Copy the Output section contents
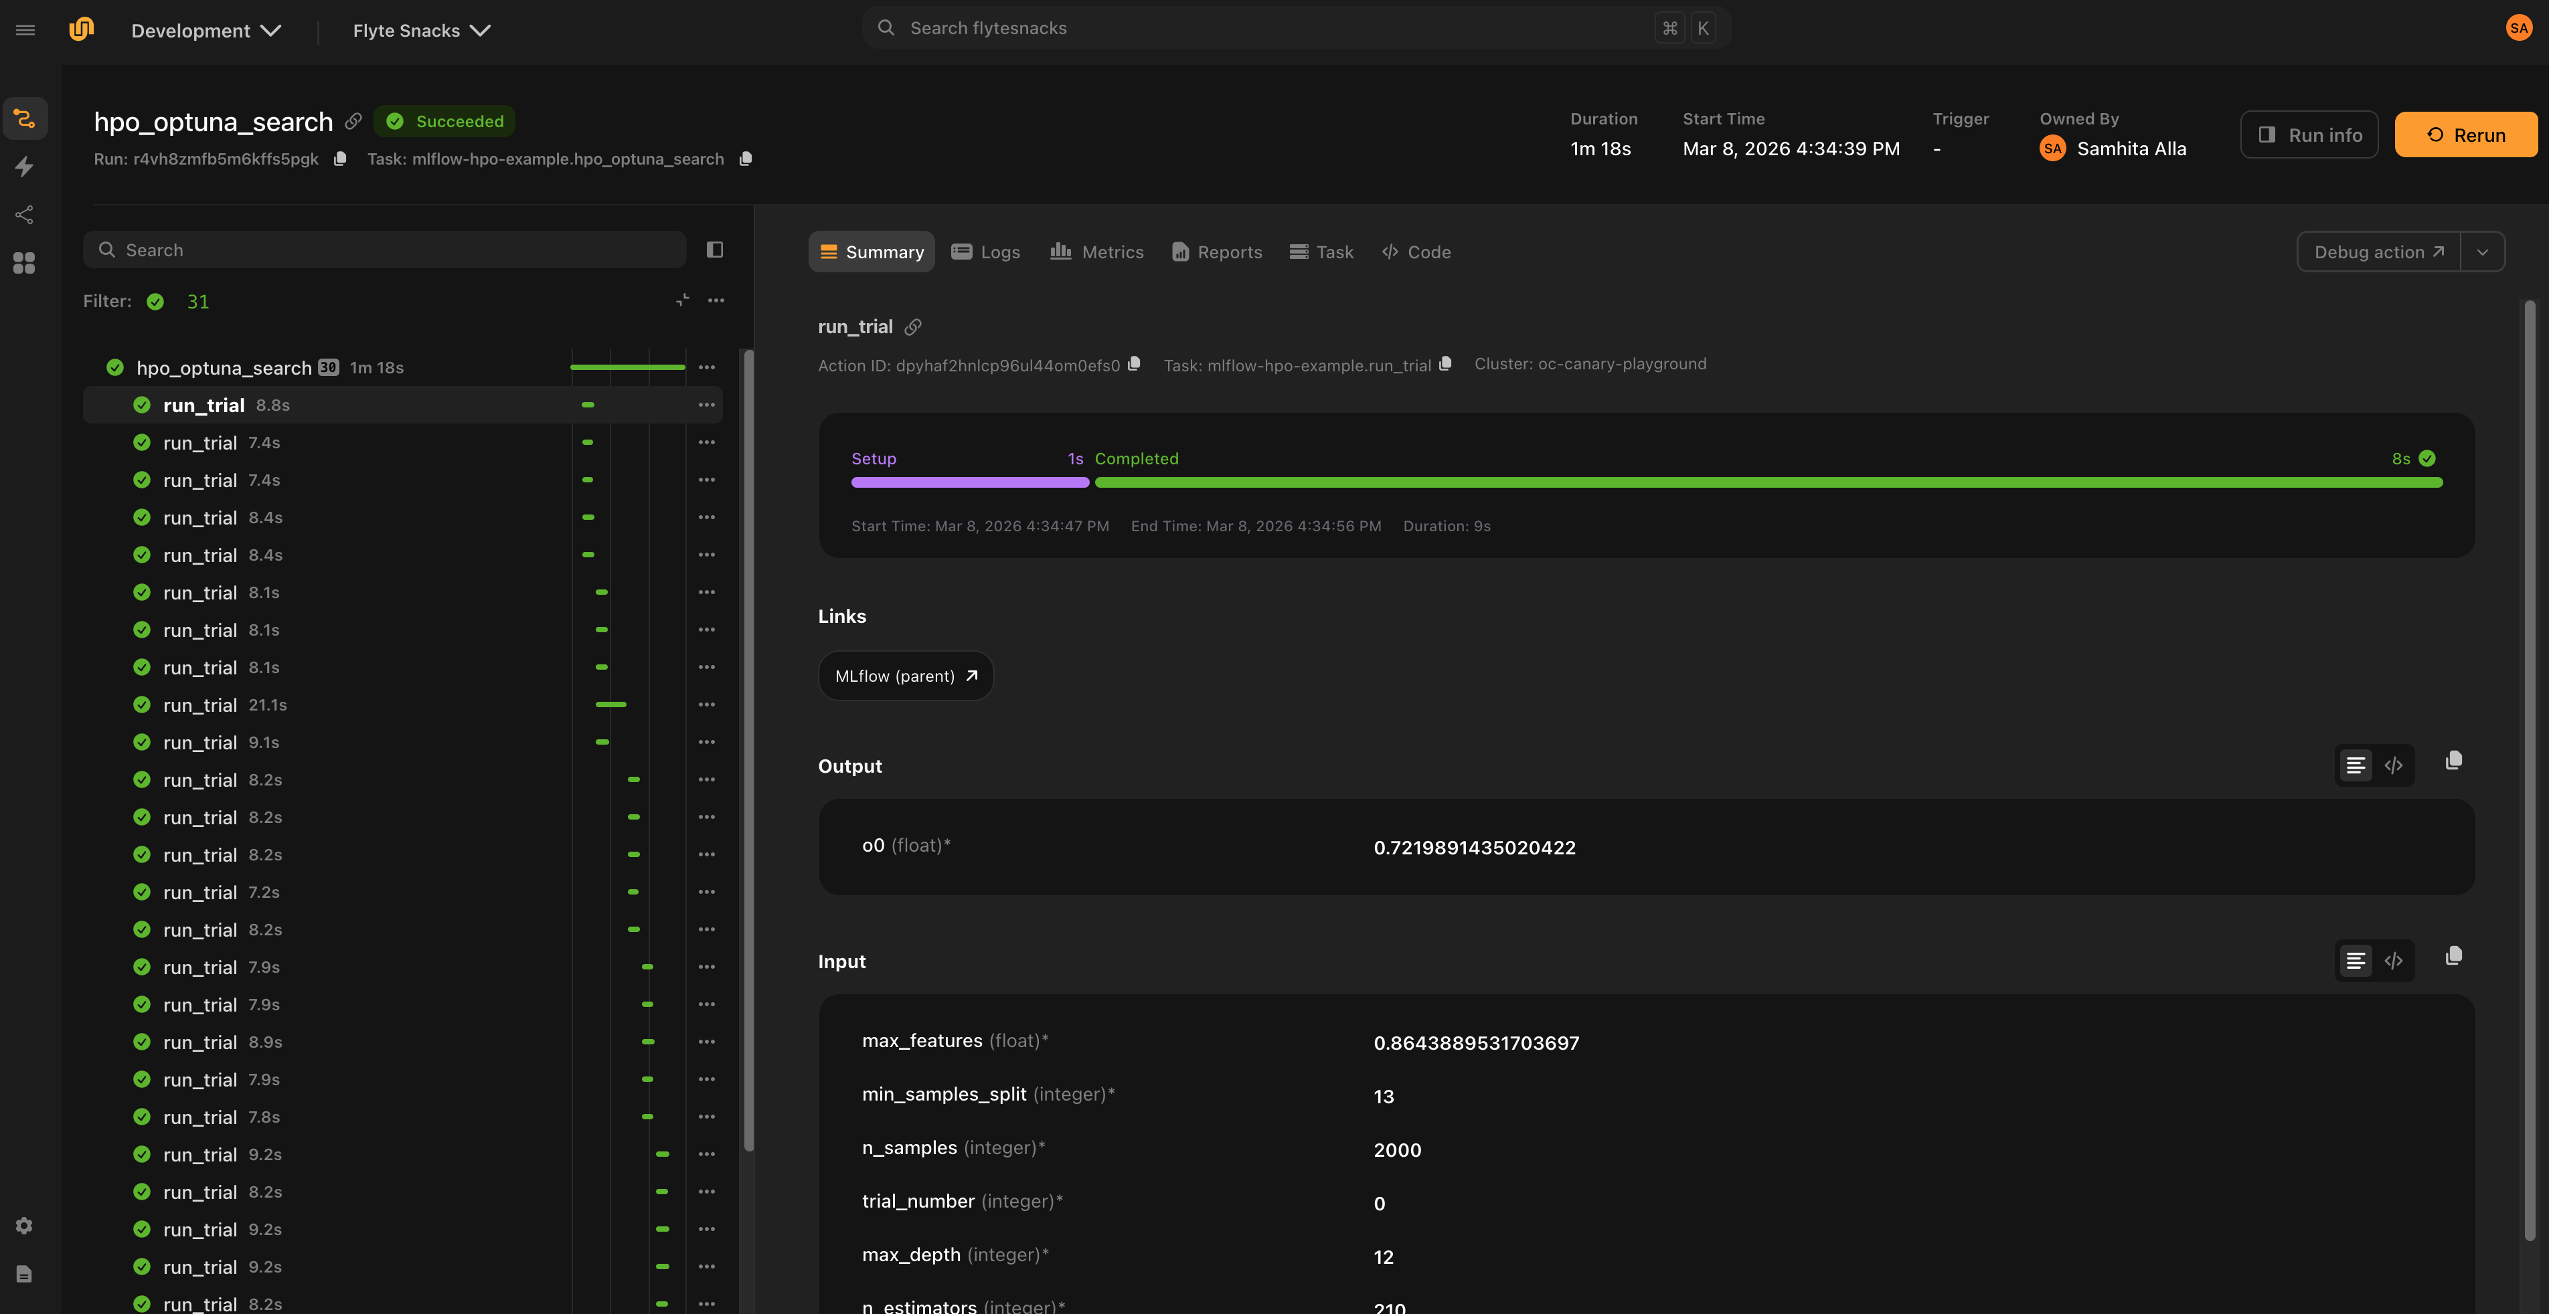 [2453, 761]
